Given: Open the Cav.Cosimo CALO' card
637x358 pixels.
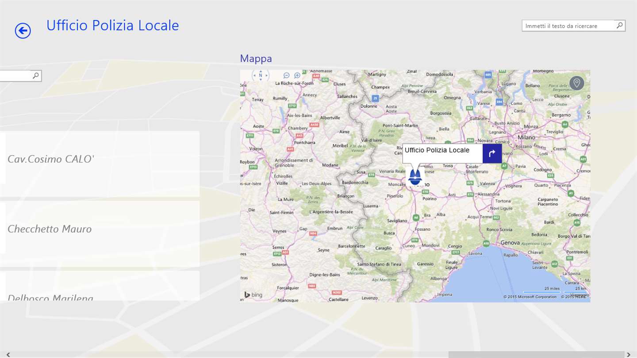Looking at the screenshot, I should [100, 164].
